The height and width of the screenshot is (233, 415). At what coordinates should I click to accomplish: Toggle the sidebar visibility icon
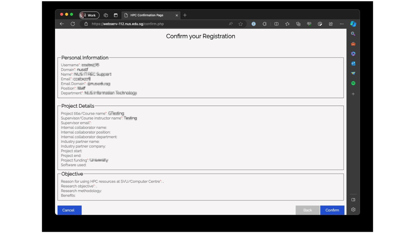tap(353, 200)
